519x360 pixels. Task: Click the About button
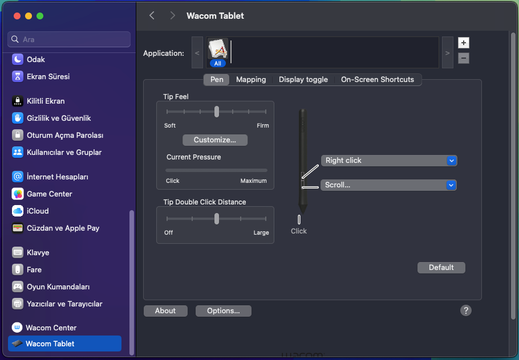tap(165, 311)
